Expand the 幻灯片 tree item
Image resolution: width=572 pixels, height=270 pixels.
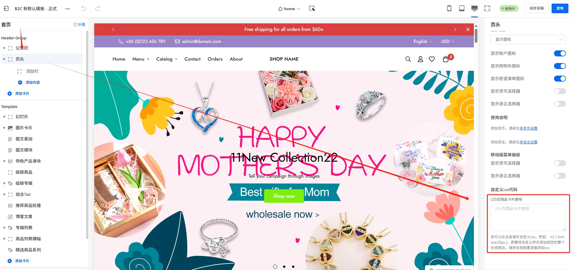[x=4, y=117]
